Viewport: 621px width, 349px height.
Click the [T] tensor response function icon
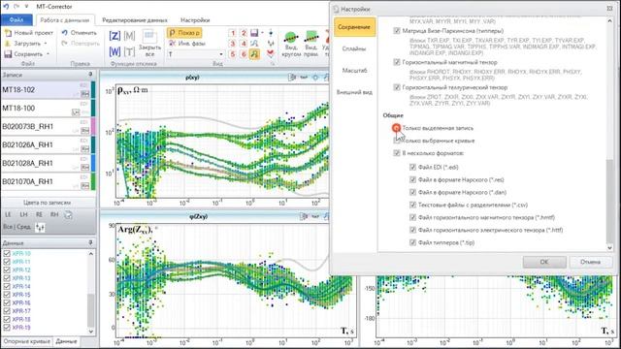pyautogui.click(x=129, y=51)
